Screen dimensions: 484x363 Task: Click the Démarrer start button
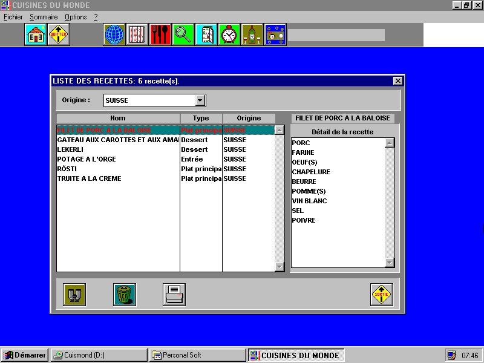point(25,355)
